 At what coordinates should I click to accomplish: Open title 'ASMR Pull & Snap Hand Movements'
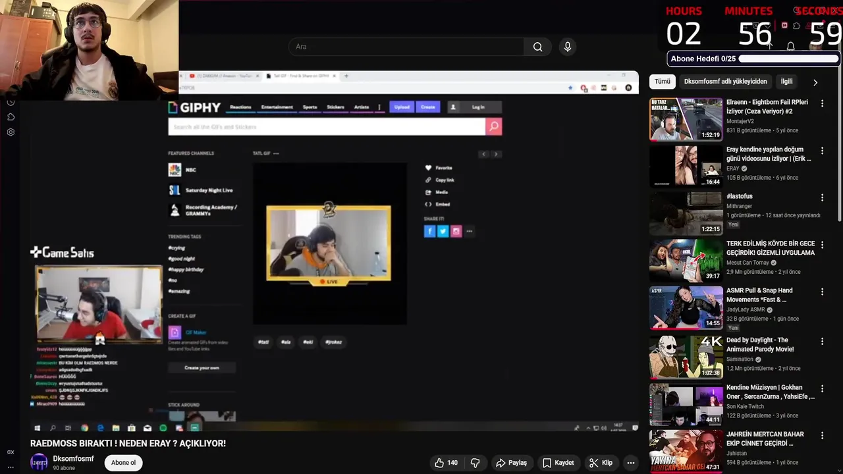point(759,295)
